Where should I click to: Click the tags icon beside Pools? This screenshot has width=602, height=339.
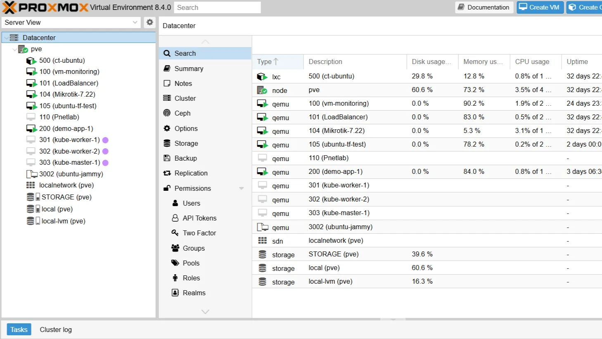click(x=175, y=263)
